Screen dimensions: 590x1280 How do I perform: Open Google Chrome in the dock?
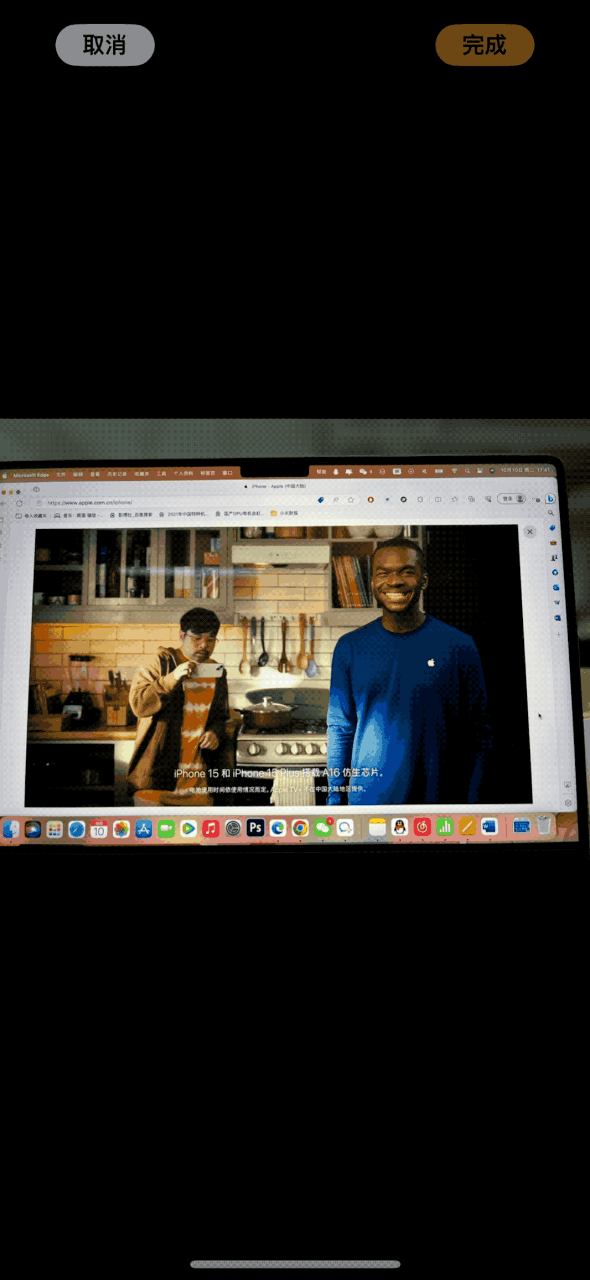[x=300, y=828]
